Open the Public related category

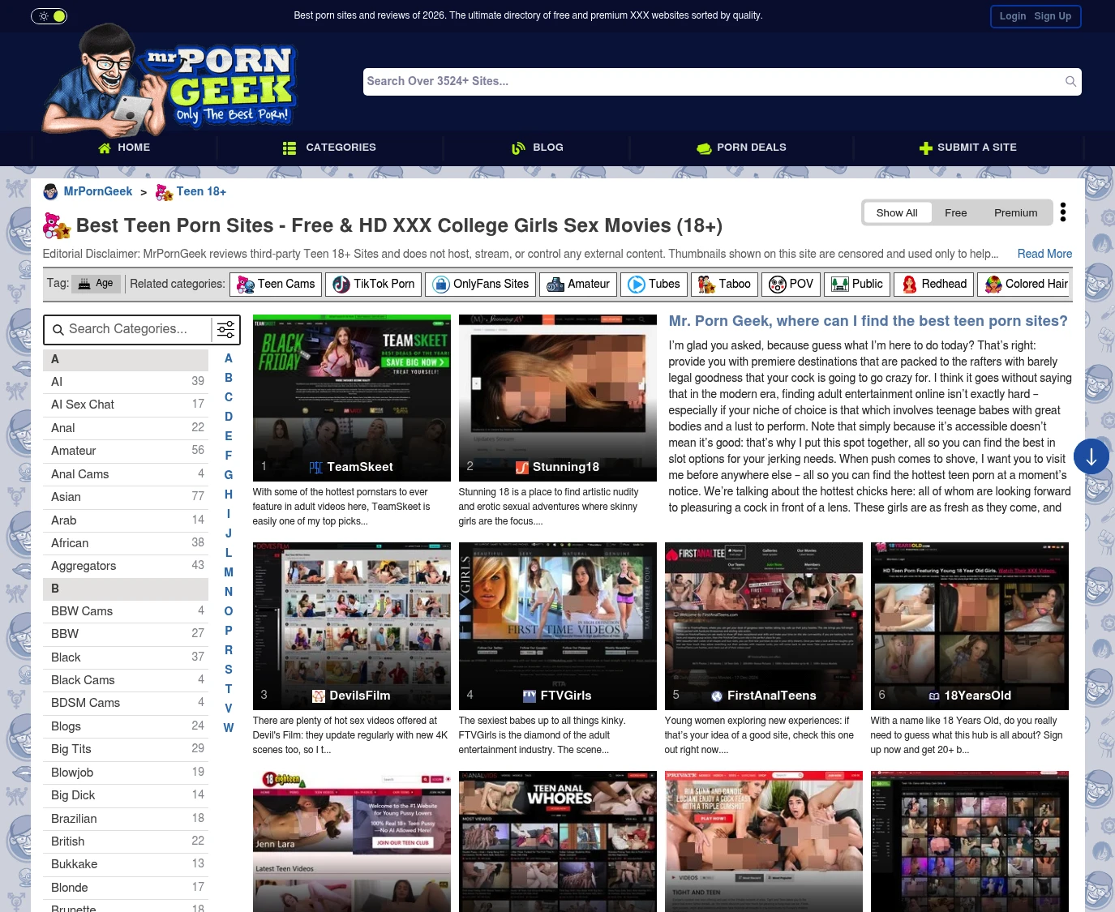click(x=857, y=284)
